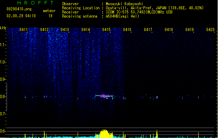Click the 0.6 kHz axis label
The width and height of the screenshot is (218, 138).
pos(3,131)
